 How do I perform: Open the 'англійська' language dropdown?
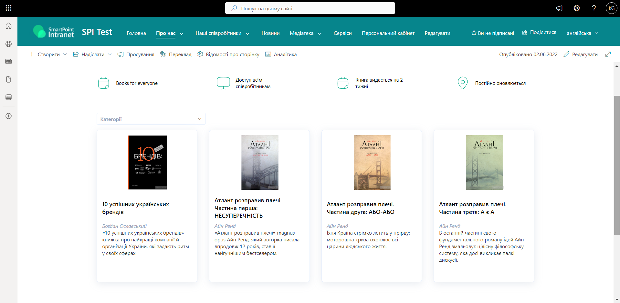(x=582, y=33)
